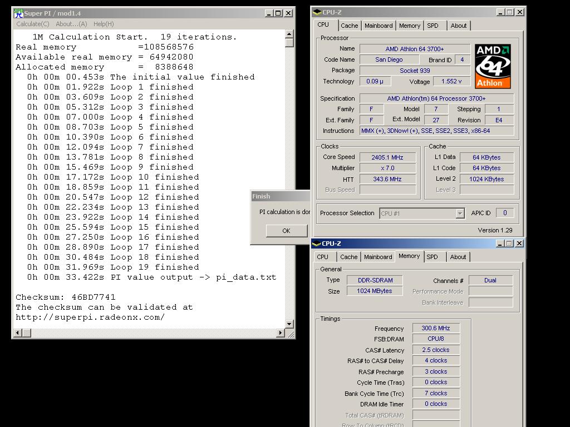This screenshot has width=570, height=427.
Task: Click the Level 2 cache value 1024 KBytes
Action: click(x=487, y=179)
